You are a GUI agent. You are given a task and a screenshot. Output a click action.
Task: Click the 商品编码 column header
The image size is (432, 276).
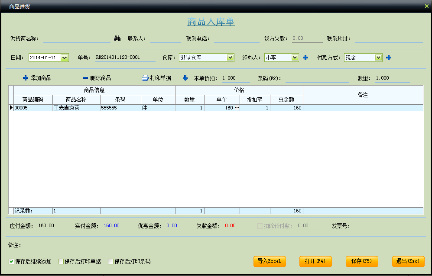[x=33, y=99]
